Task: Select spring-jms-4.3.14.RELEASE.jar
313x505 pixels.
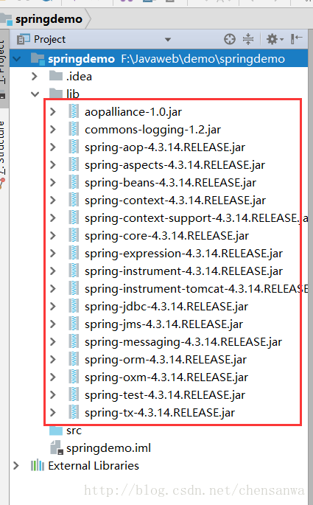Action: 163,324
